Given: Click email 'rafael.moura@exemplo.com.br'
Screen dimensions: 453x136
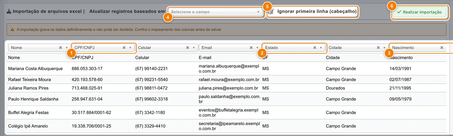Looking at the screenshot, I should pyautogui.click(x=229, y=80).
